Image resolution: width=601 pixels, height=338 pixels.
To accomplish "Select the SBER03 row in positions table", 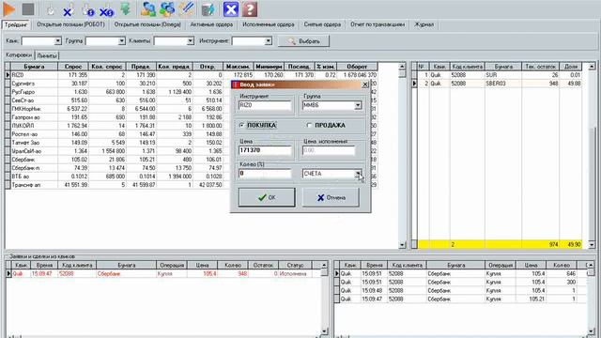I will coord(497,84).
